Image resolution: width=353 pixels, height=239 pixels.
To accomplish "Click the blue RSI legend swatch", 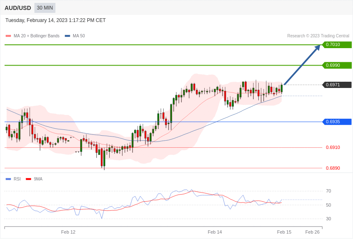I will 8,179.
